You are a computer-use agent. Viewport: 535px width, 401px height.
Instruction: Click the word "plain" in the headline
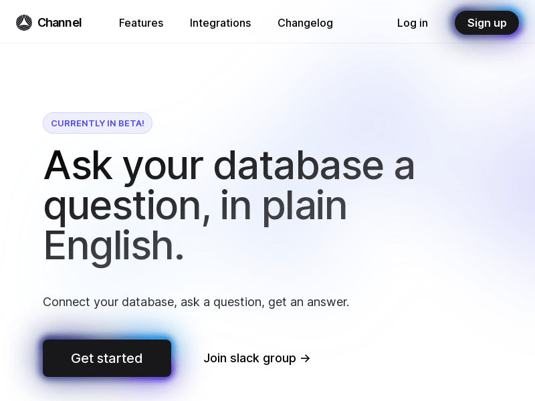(x=304, y=207)
